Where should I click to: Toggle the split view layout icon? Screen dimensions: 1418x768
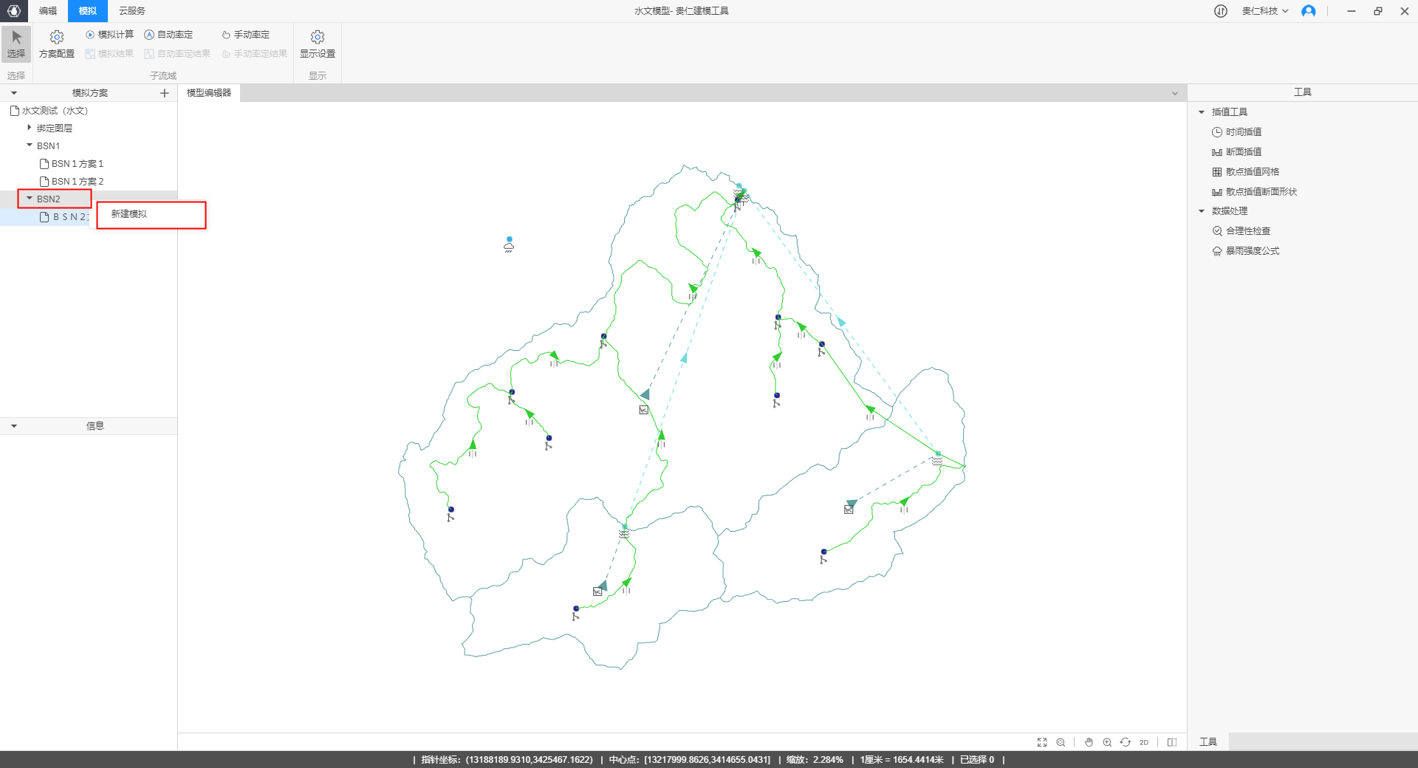coord(1172,742)
